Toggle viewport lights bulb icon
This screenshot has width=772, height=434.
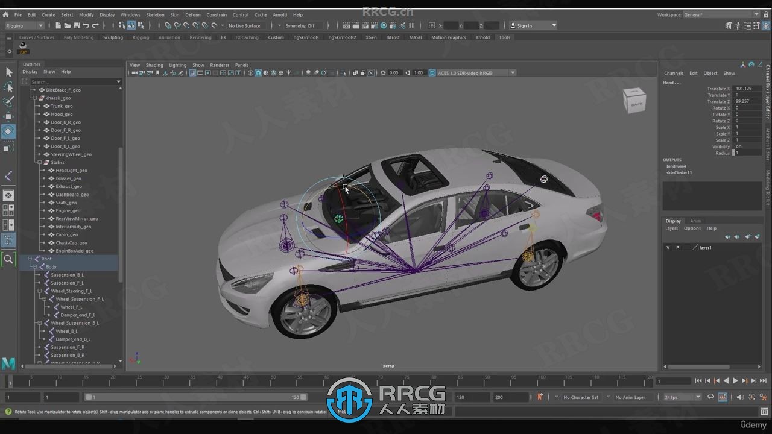click(x=288, y=73)
